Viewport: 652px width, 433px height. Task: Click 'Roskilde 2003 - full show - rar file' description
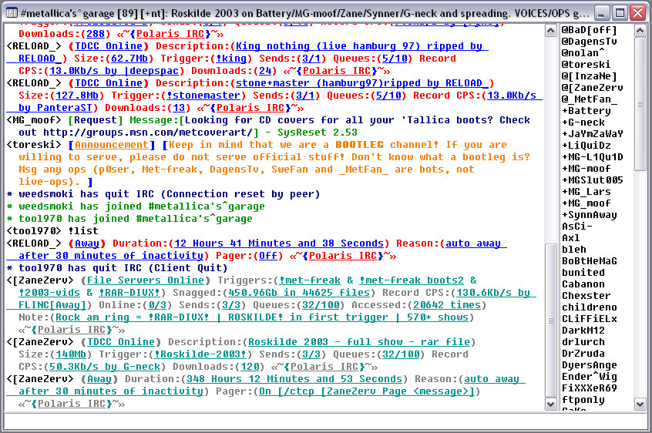click(359, 342)
